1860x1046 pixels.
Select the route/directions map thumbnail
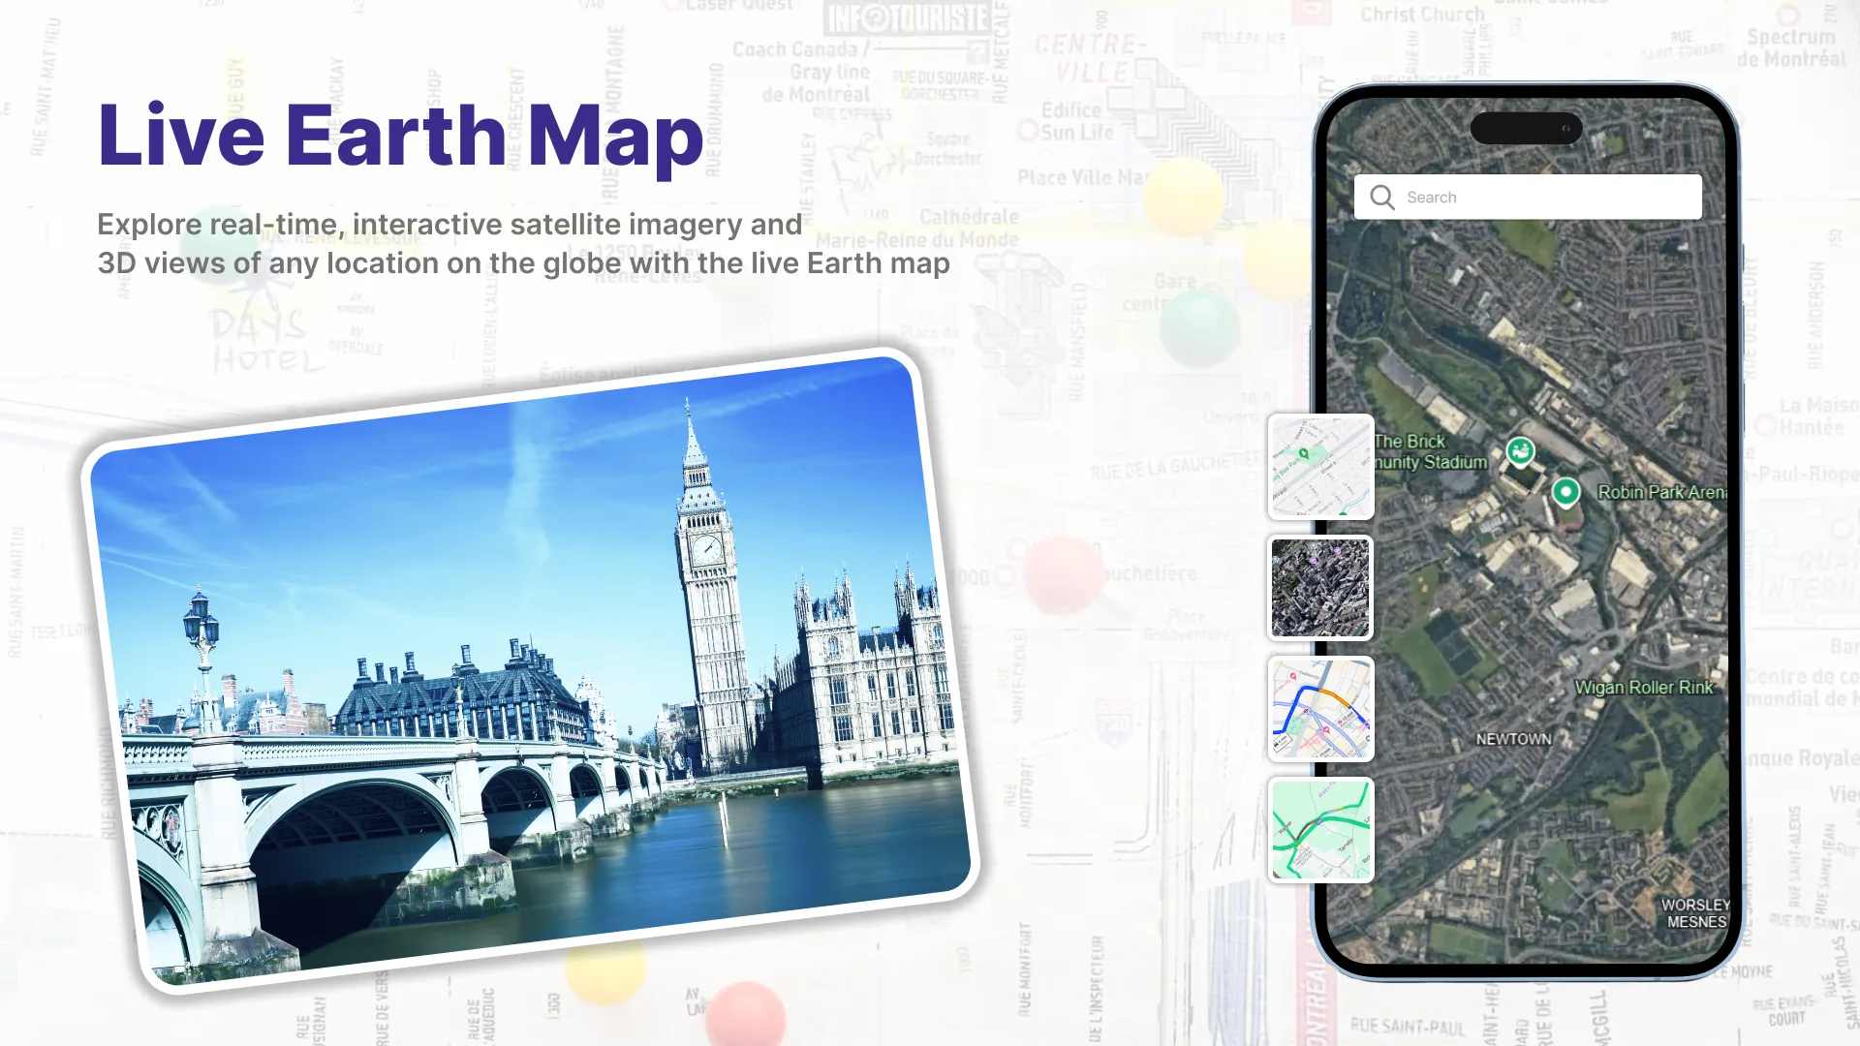[x=1321, y=710]
